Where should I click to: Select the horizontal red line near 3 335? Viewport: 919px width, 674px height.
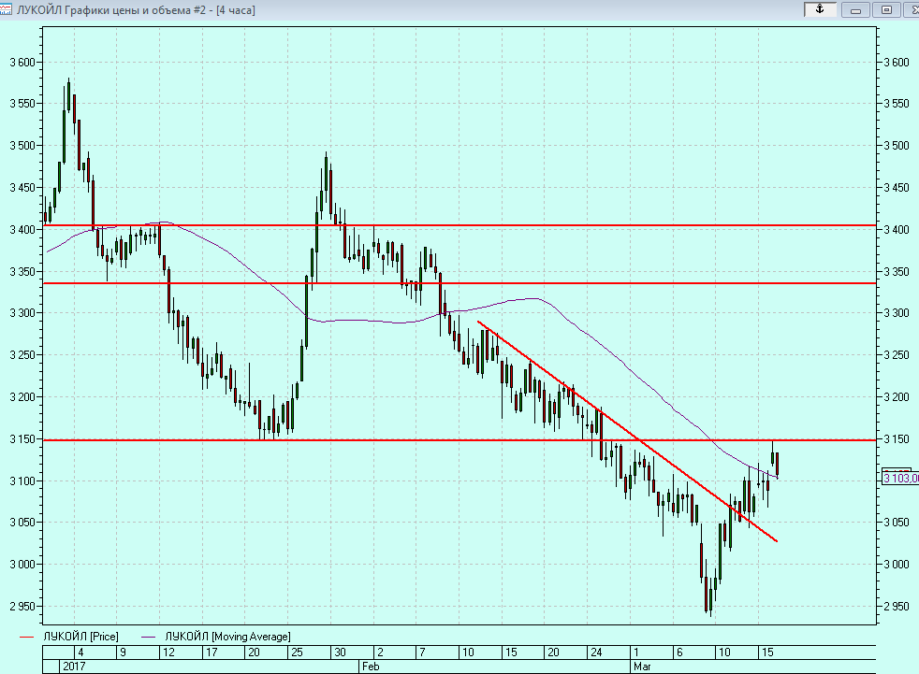click(460, 283)
